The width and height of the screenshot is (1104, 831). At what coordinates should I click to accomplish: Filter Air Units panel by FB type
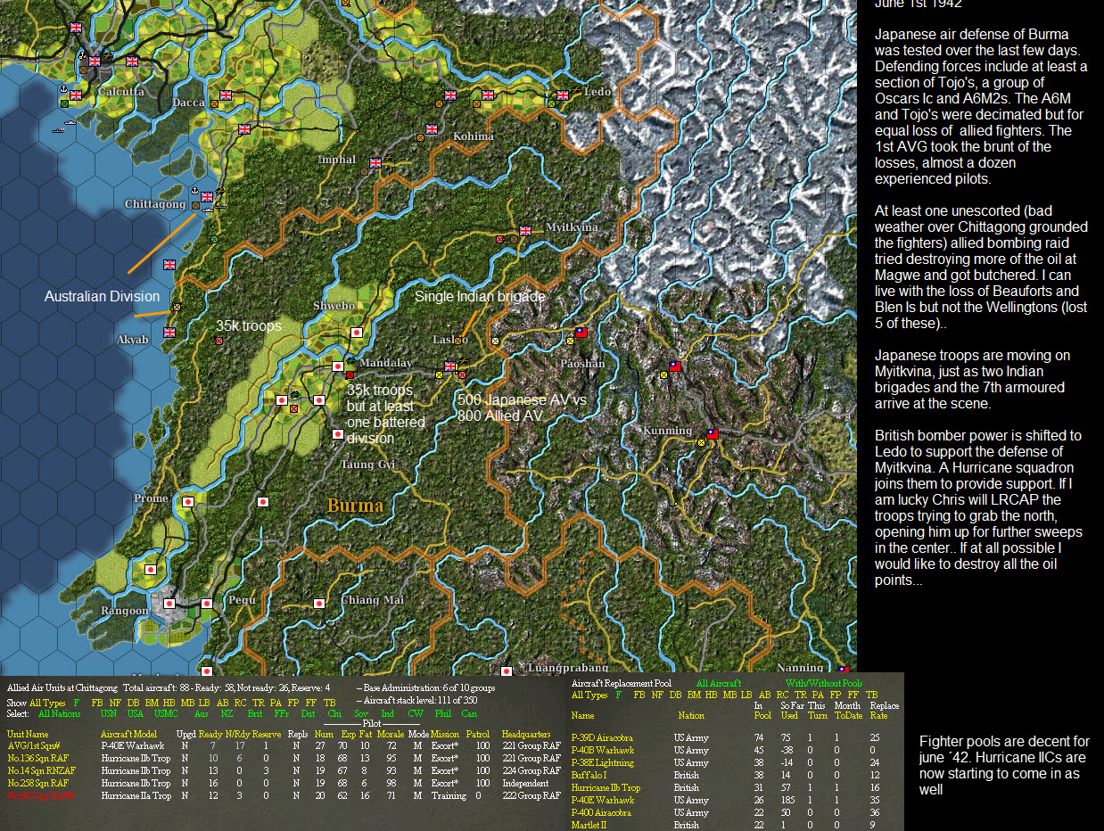96,703
